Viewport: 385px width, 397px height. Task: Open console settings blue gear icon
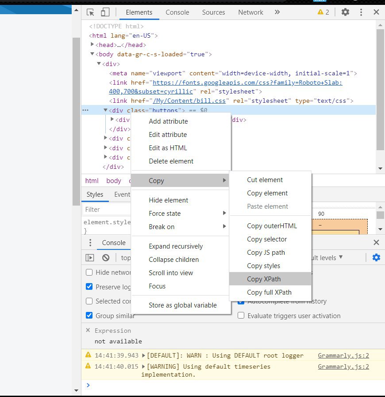[x=376, y=257]
